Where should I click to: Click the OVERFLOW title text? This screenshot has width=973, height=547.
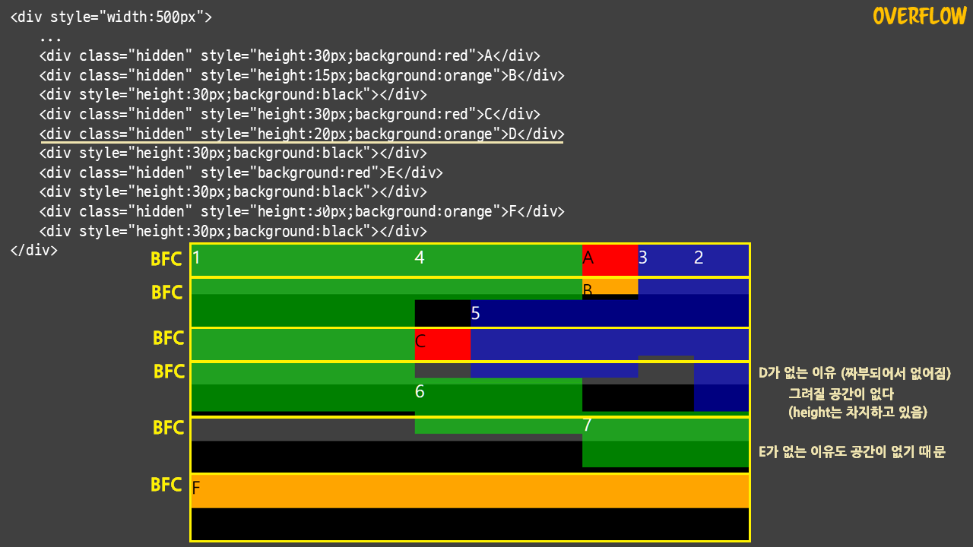click(919, 16)
